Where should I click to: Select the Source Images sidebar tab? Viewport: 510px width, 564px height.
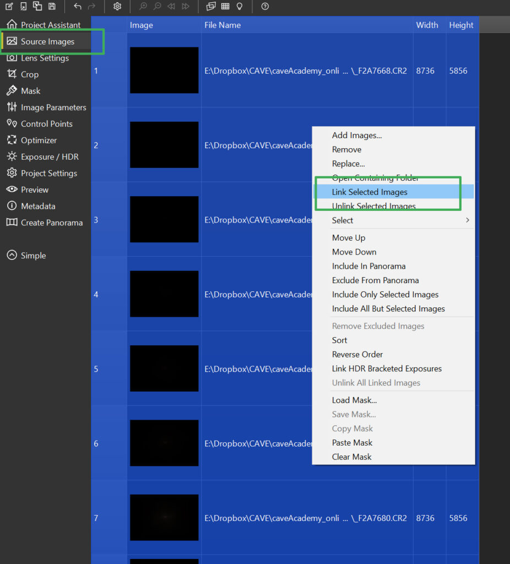click(x=45, y=41)
